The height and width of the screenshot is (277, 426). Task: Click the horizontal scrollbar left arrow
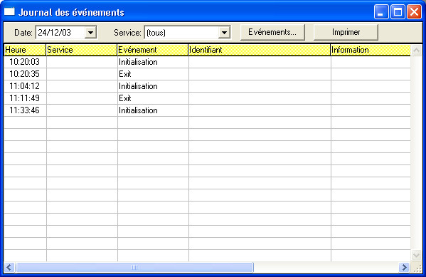[9, 267]
